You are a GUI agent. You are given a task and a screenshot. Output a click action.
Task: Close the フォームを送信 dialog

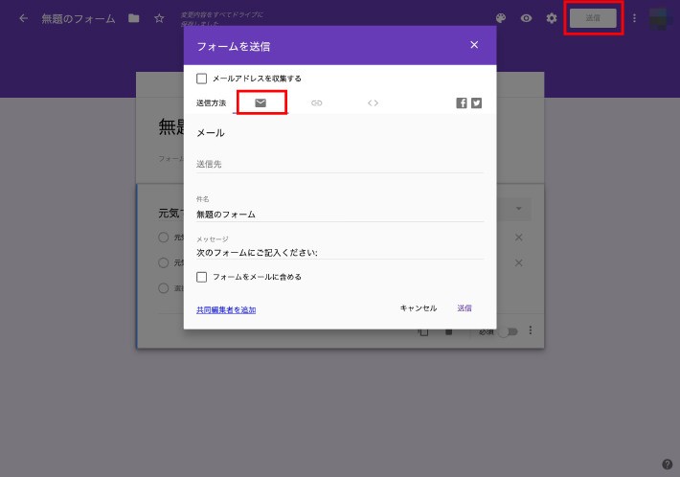click(x=474, y=45)
